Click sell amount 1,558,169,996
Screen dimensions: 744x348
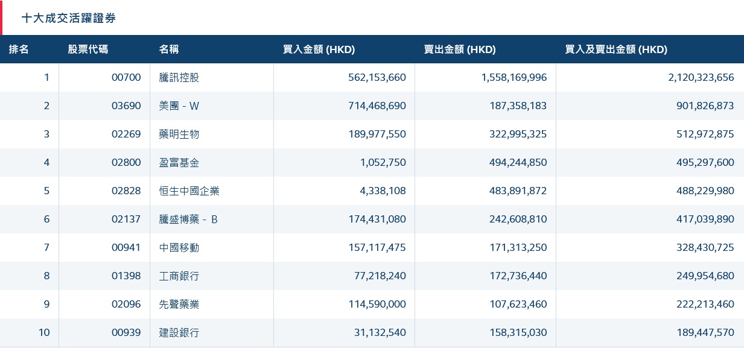(x=514, y=77)
